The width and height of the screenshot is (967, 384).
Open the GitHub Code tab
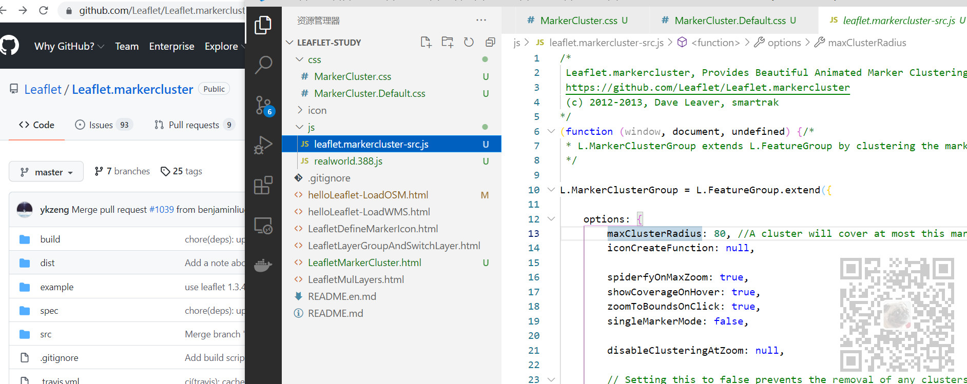point(36,125)
